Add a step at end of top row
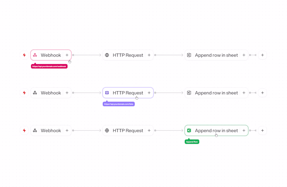 pyautogui.click(x=262, y=55)
